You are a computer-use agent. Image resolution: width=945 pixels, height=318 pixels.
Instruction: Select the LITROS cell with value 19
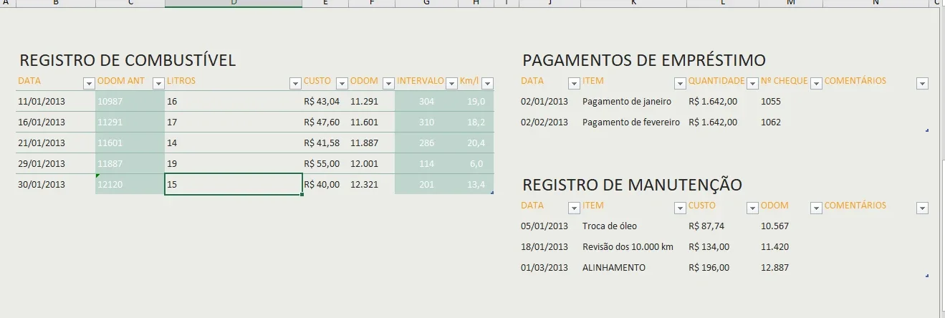[x=234, y=164]
